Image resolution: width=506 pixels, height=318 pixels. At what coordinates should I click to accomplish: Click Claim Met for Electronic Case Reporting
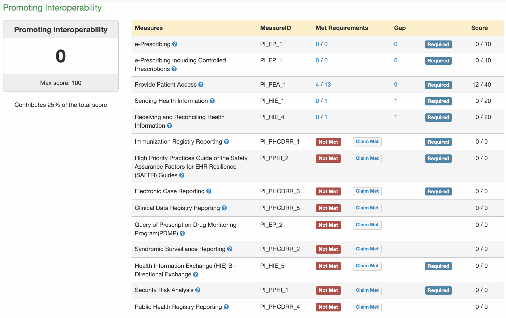pos(367,191)
